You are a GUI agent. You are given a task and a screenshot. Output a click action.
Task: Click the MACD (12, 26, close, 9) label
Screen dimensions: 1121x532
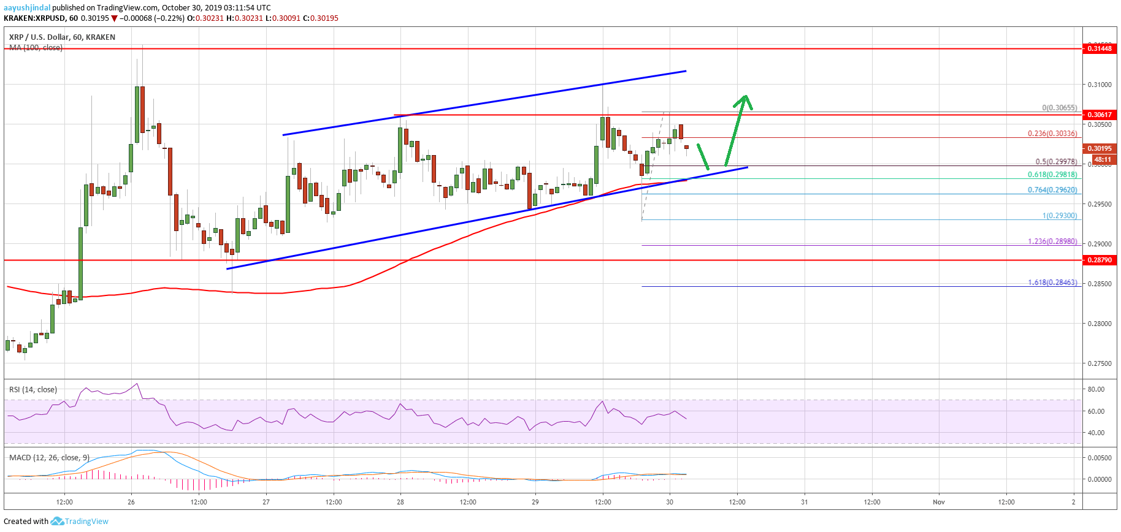tap(49, 458)
